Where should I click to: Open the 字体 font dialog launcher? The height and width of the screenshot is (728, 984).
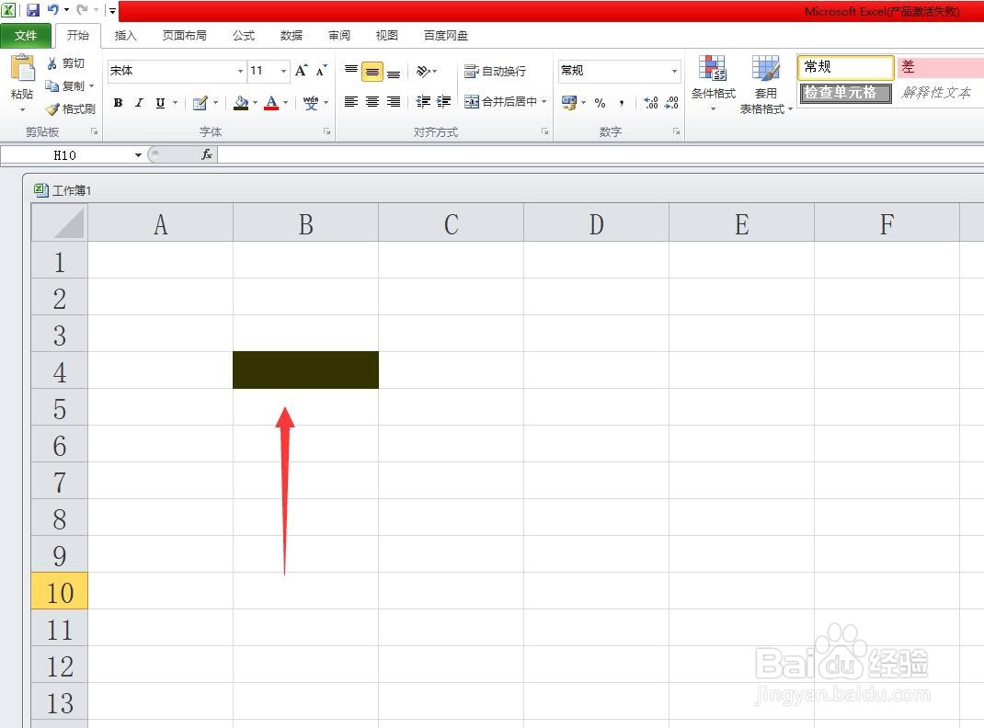[327, 131]
